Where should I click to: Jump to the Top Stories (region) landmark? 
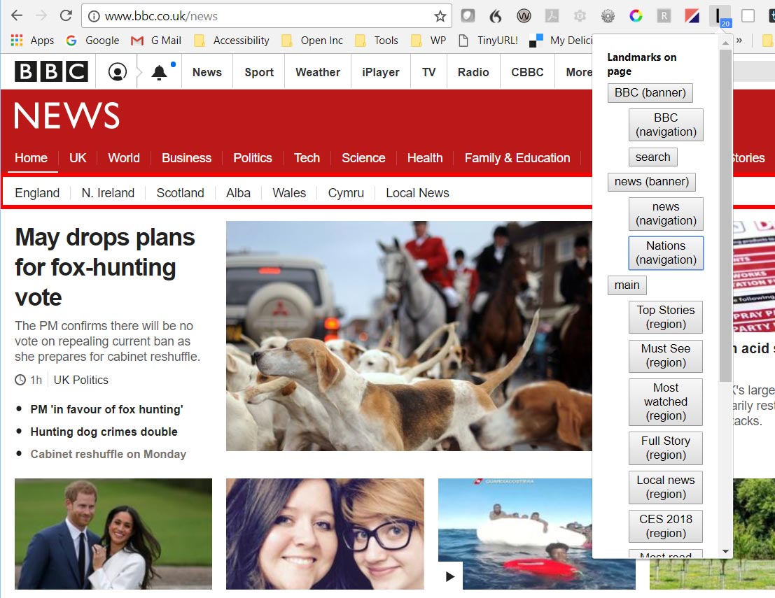pyautogui.click(x=666, y=317)
